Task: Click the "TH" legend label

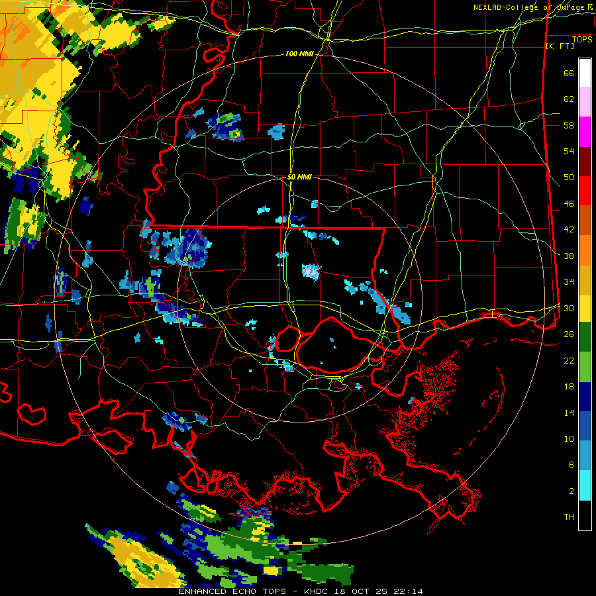Action: coord(569,517)
